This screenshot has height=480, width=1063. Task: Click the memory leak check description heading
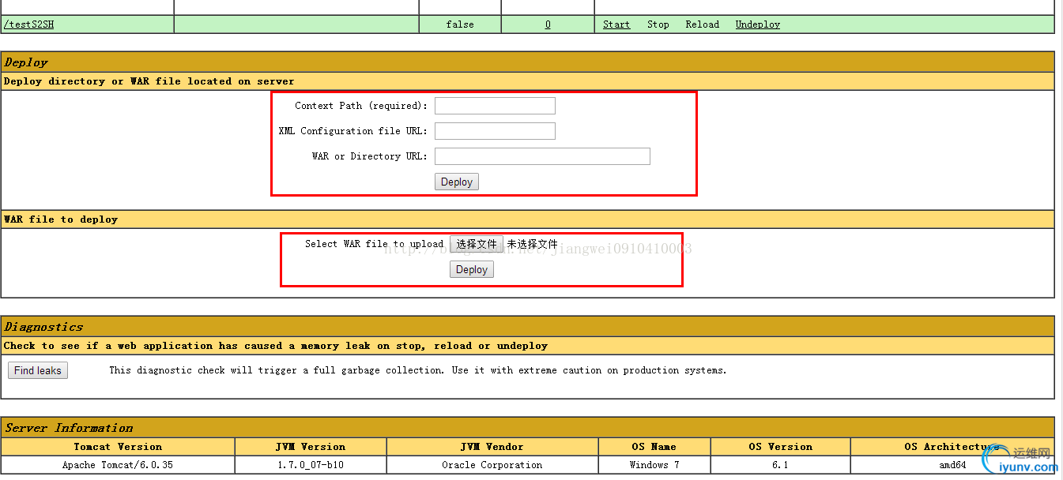pos(276,346)
